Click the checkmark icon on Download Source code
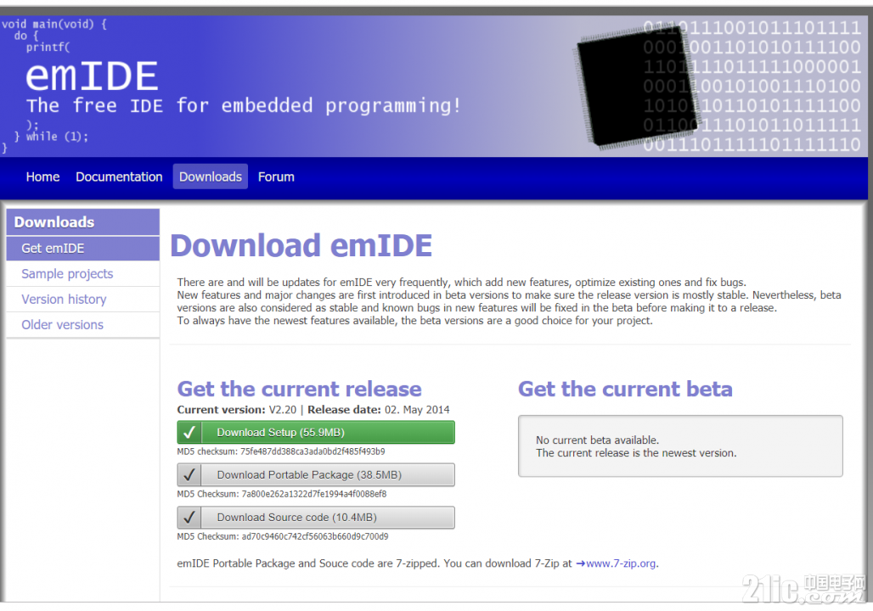The width and height of the screenshot is (873, 611). point(189,518)
